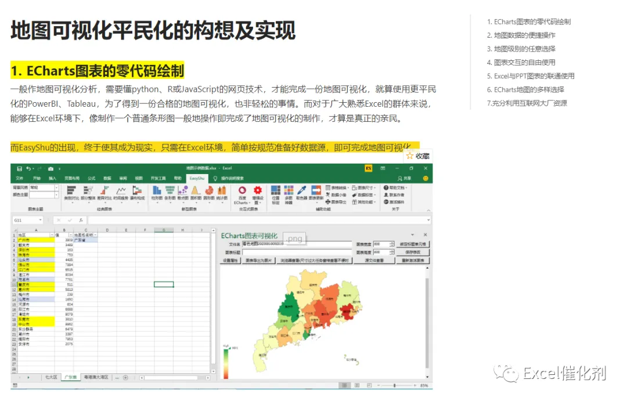Open outline link ECharts地图的多样选择
627x401 pixels.
tap(525, 89)
